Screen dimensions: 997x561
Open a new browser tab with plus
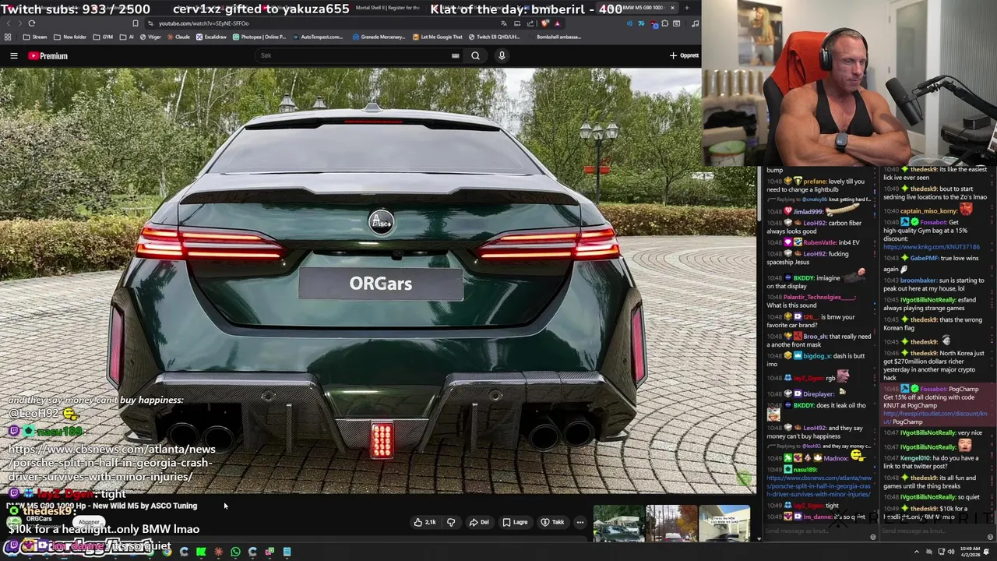686,8
